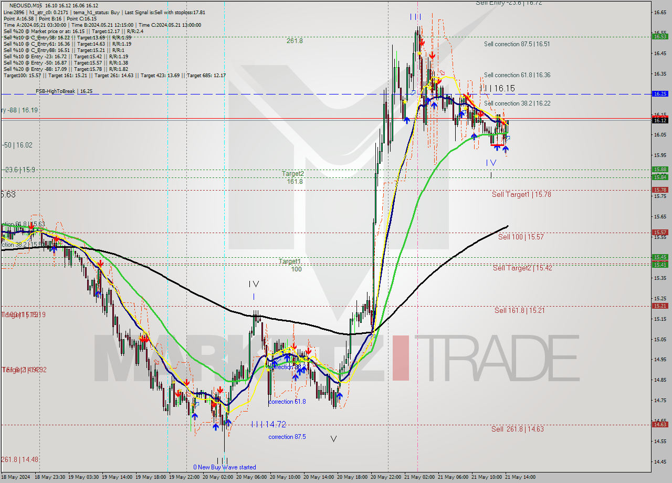Click the '-50 | 16.02' left-edge label
The image size is (672, 483).
coord(16,145)
